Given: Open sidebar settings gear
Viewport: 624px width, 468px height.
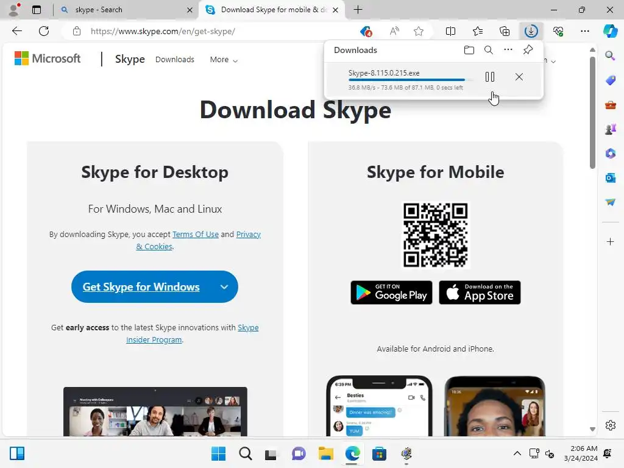Looking at the screenshot, I should click(x=611, y=425).
